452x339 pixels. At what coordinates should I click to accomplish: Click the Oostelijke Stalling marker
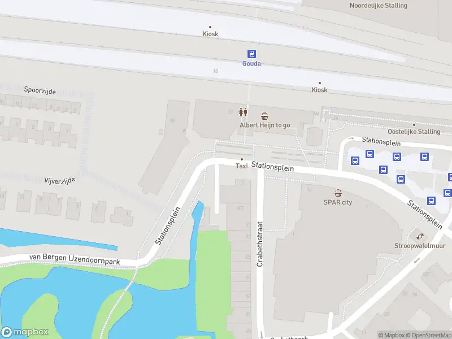coord(414,125)
